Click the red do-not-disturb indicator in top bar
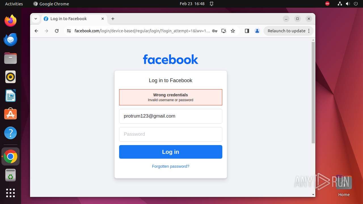 pyautogui.click(x=327, y=4)
